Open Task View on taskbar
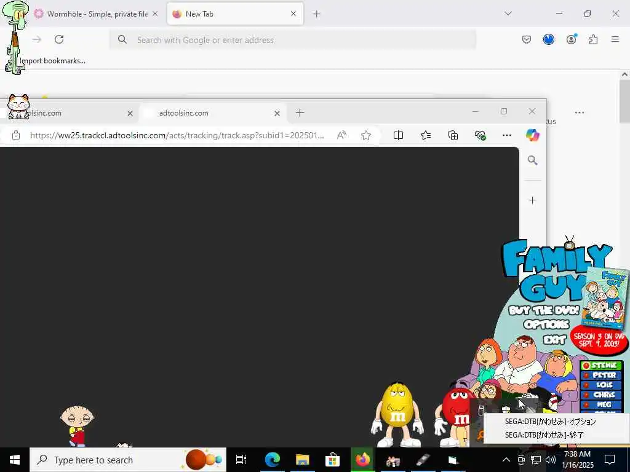The image size is (630, 472). 241,460
